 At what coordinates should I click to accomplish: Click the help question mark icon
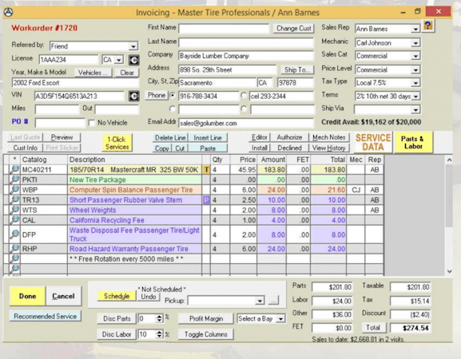[x=428, y=26]
